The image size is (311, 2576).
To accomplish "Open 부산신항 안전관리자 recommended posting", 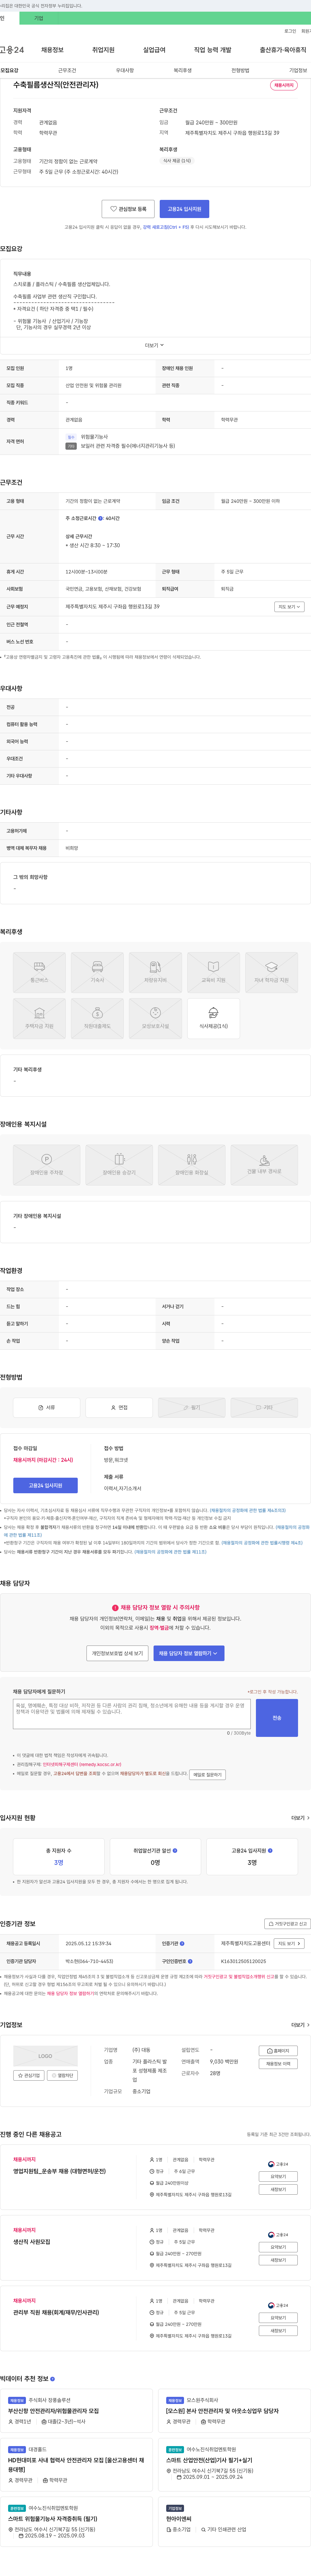I will pyautogui.click(x=53, y=2411).
